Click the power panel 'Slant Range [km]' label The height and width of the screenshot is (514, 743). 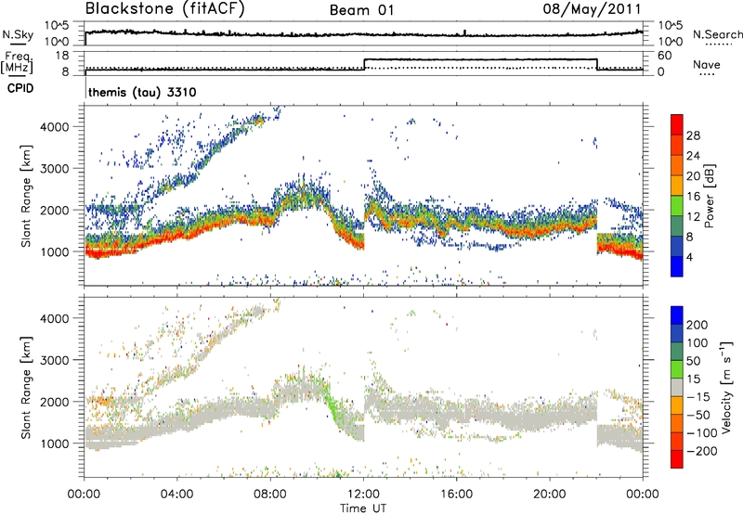pyautogui.click(x=26, y=196)
